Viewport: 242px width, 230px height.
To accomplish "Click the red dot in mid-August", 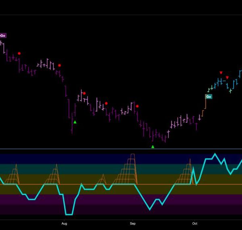I will tap(106, 103).
